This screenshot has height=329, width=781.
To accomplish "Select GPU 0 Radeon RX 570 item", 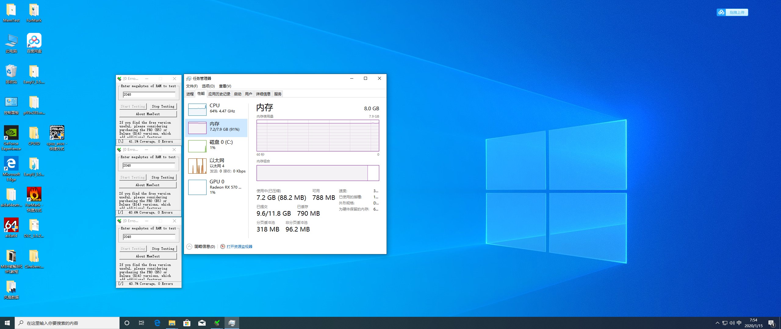I will pos(216,186).
